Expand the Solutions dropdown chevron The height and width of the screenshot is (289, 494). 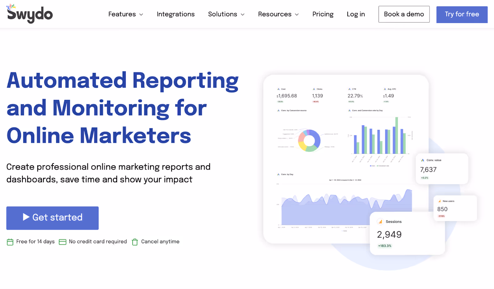(x=243, y=14)
